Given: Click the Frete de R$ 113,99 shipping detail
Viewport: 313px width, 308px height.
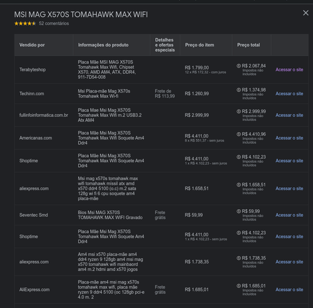Looking at the screenshot, I should click(165, 93).
